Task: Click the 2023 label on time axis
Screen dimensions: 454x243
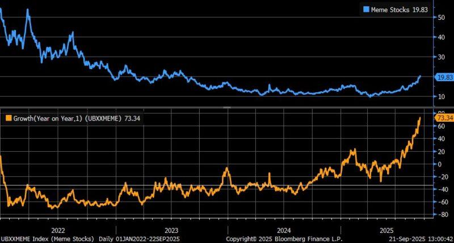Action: 171,229
